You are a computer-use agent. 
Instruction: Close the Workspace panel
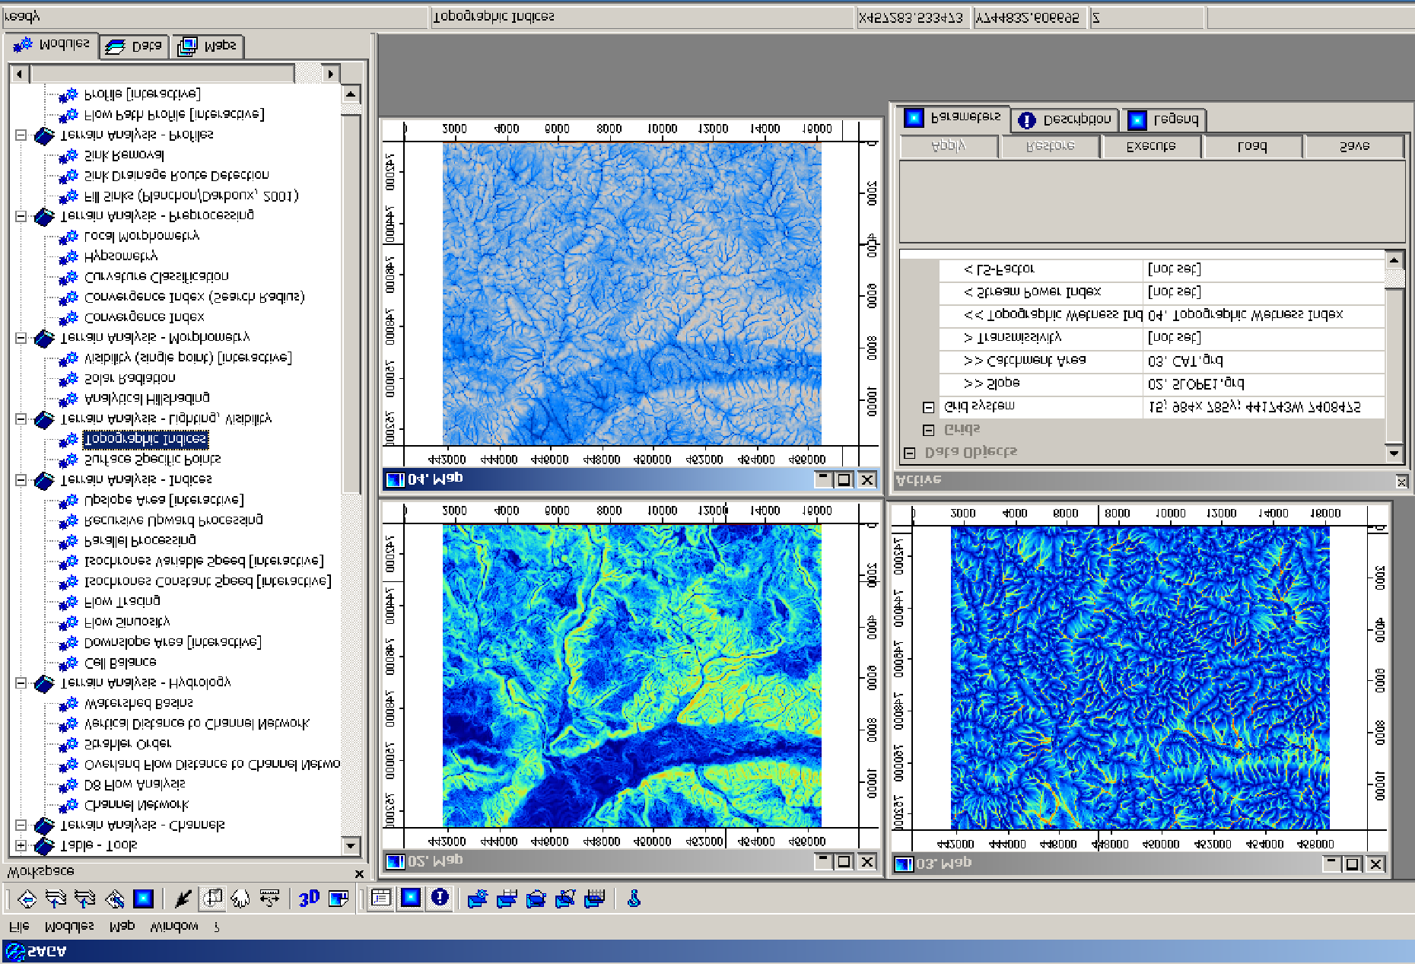[x=359, y=874]
